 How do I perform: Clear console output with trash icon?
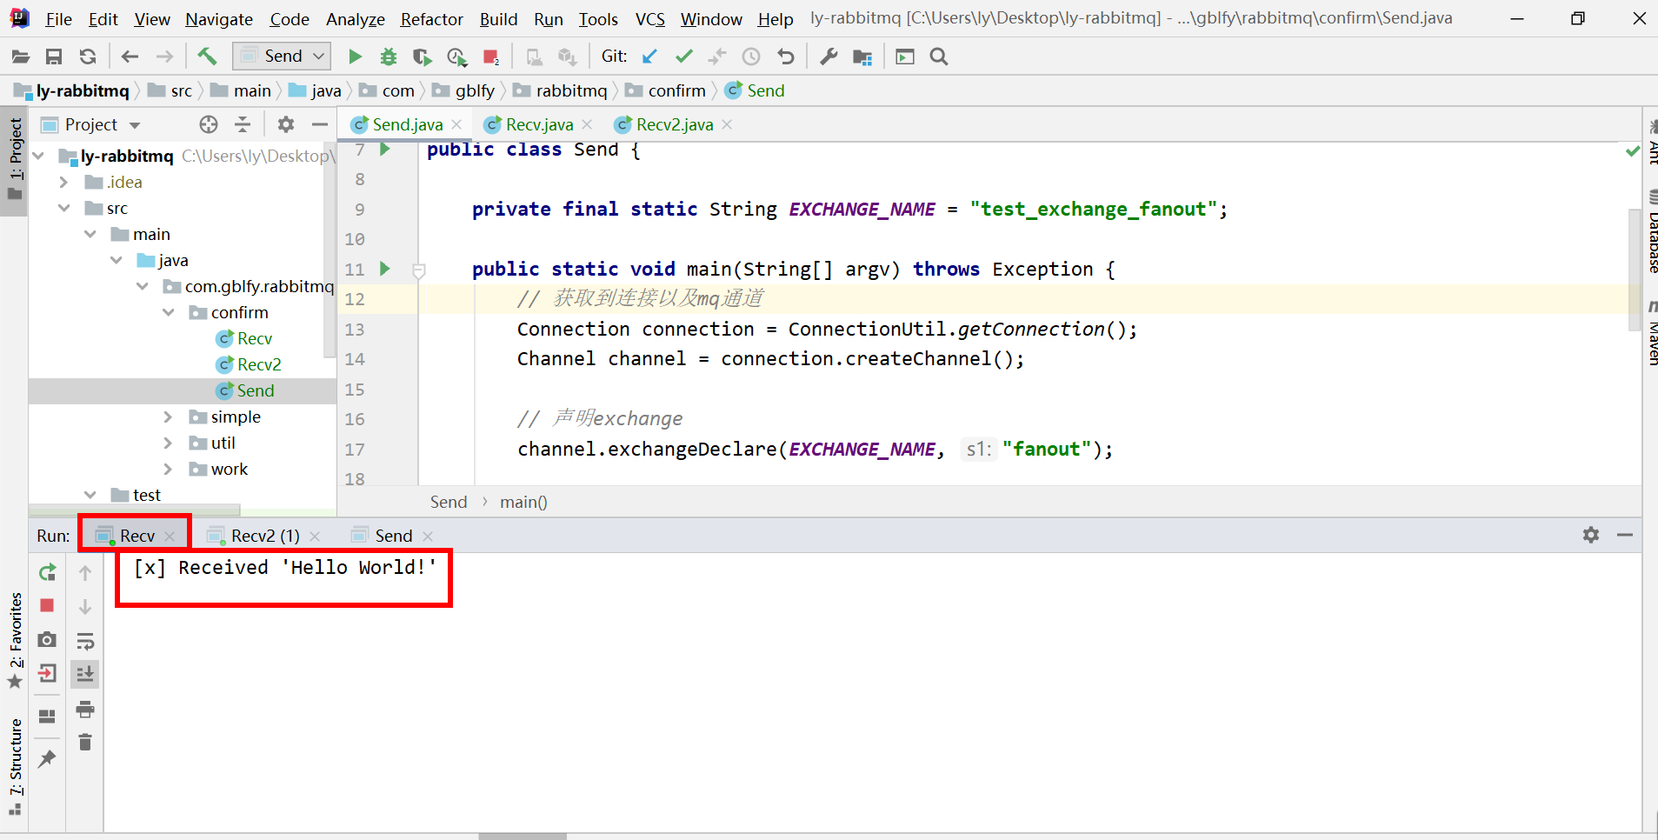85,742
